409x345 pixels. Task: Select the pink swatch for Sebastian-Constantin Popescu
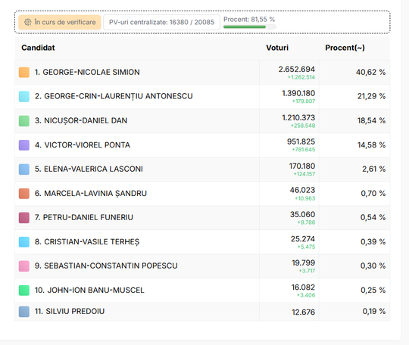click(x=24, y=266)
